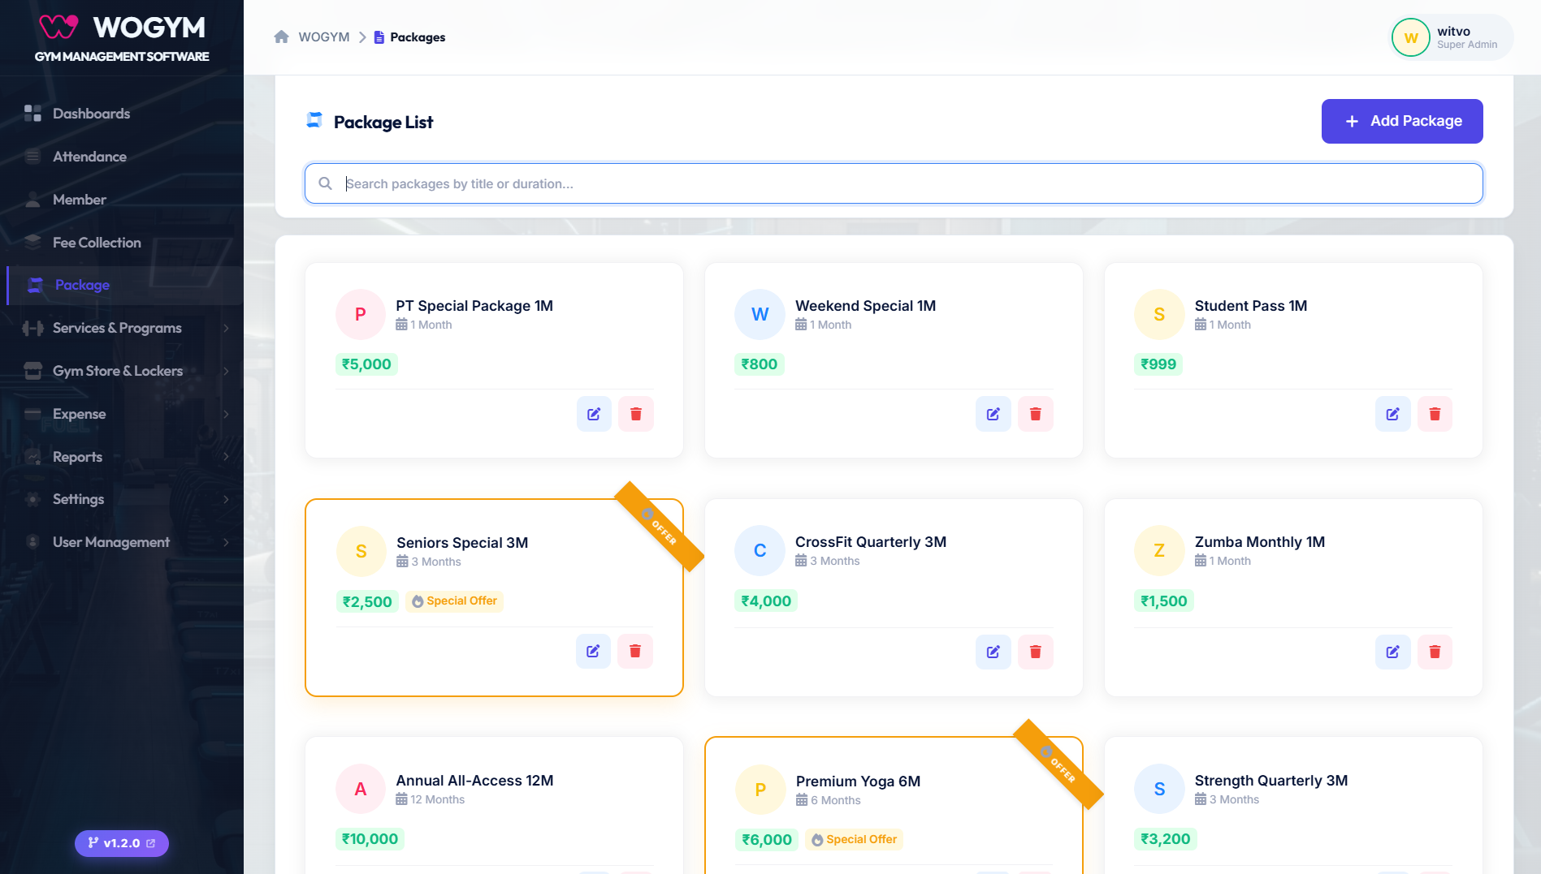Click the ₹10,000 Annual price
This screenshot has width=1541, height=874.
pyautogui.click(x=370, y=839)
